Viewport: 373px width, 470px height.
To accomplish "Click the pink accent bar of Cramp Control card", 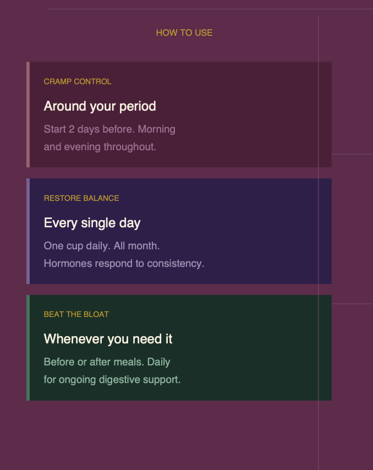I will pyautogui.click(x=28, y=114).
